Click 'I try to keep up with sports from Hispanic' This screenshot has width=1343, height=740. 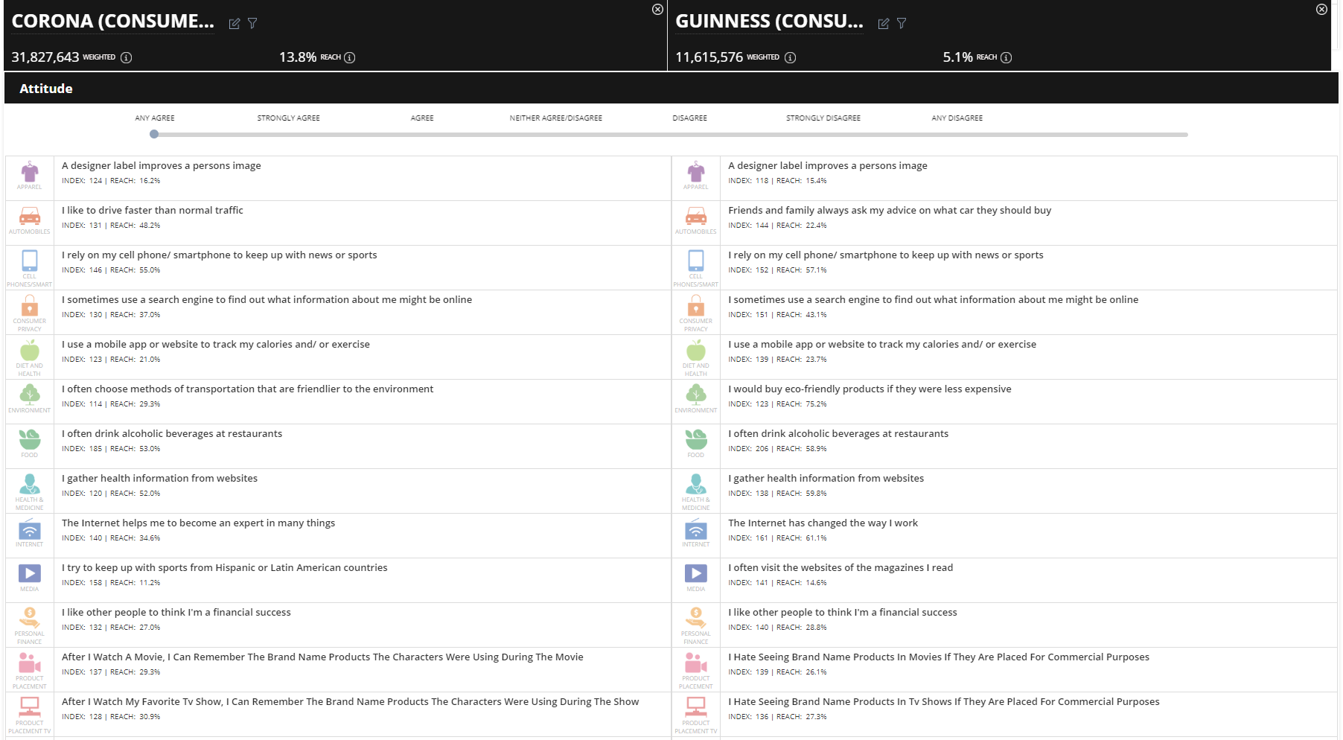pyautogui.click(x=224, y=568)
